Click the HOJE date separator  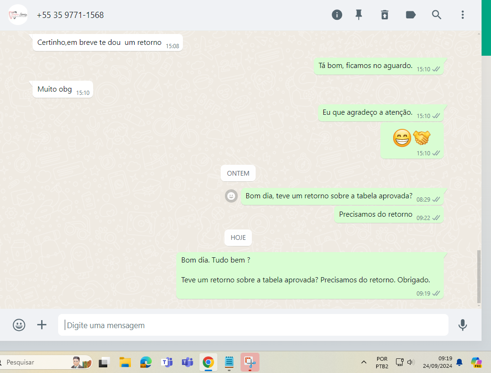pyautogui.click(x=238, y=237)
